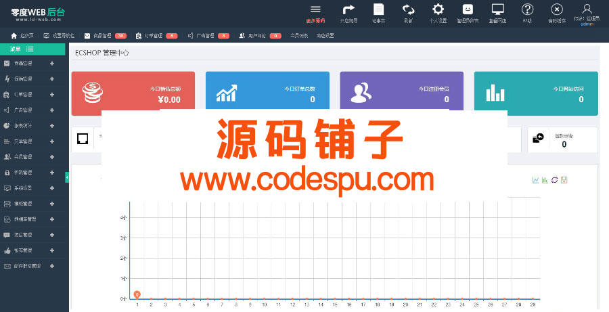
Task: Open the member list (会员列表) shortcut
Action: click(299, 36)
